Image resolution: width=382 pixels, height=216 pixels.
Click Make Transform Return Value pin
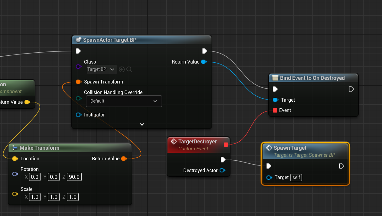tap(124, 159)
